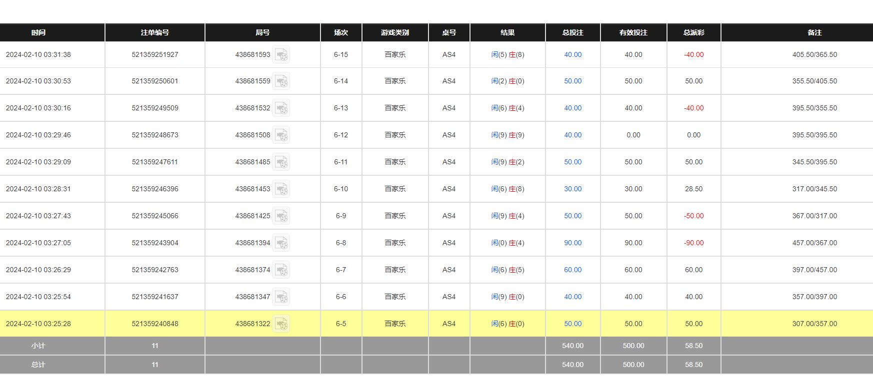Viewport: 873px width, 388px height.
Task: Click the blue 60.00 total bet amount
Action: pos(572,270)
